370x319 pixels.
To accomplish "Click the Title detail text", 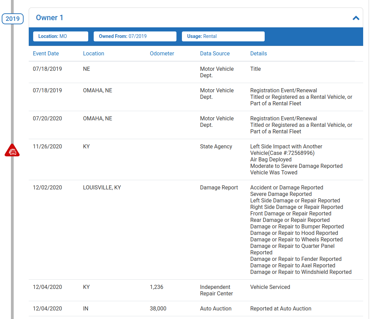I will tap(255, 69).
